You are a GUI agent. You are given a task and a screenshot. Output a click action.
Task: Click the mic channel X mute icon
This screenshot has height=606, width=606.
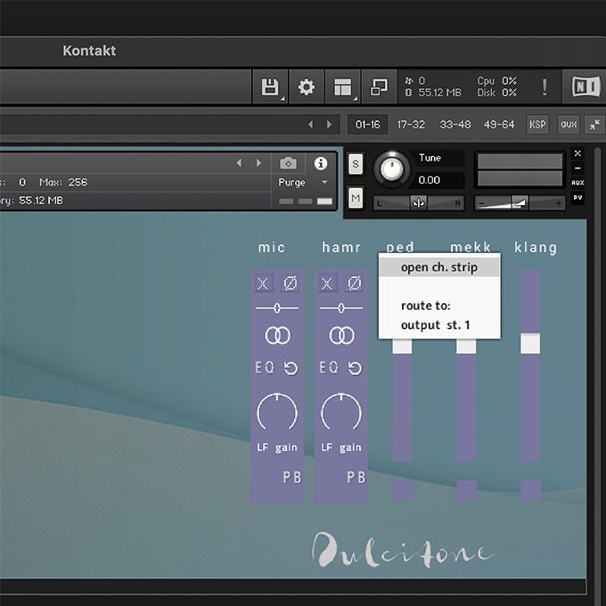263,283
